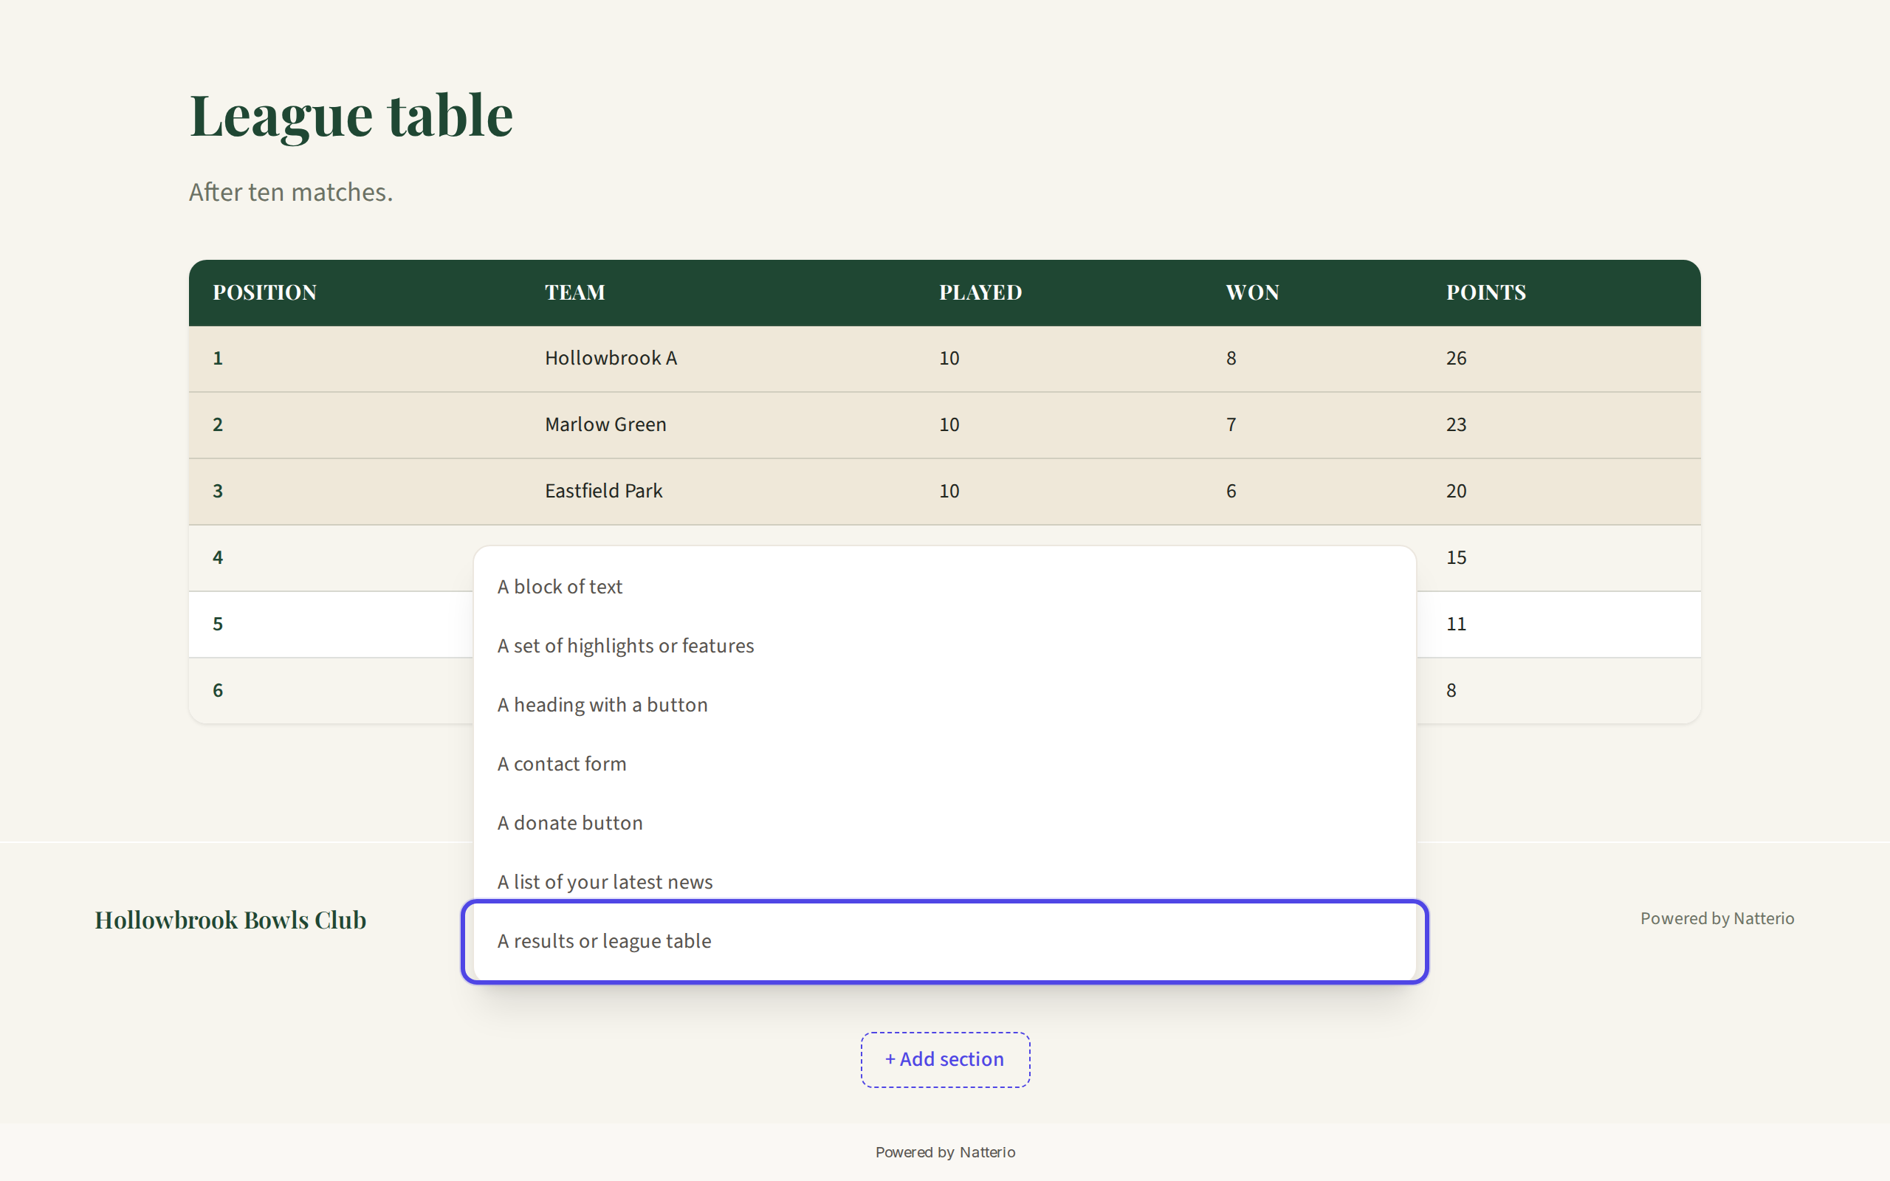Click played value 10 in Eastfield Park row
This screenshot has width=1890, height=1181.
(x=949, y=492)
